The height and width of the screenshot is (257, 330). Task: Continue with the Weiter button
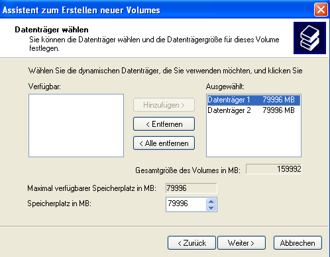pos(241,243)
